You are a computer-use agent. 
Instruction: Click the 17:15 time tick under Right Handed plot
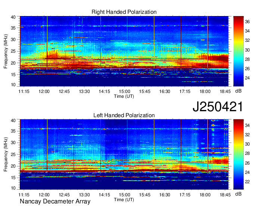coord(185,91)
